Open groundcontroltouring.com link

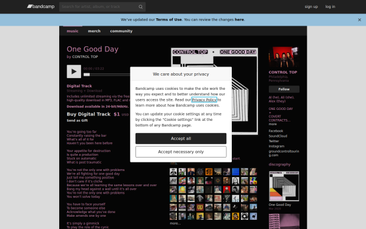click(284, 153)
